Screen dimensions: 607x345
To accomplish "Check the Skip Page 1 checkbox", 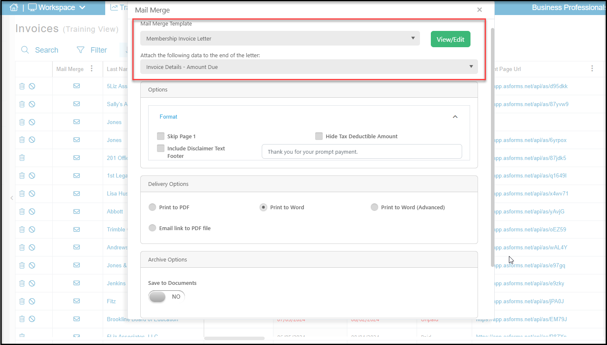I will pos(161,136).
